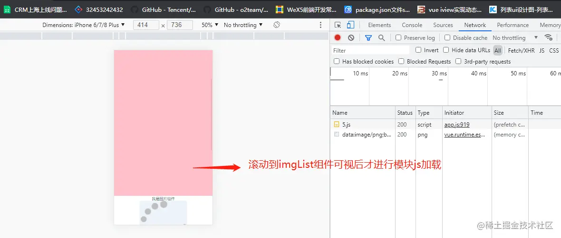
Task: Filter requests by CSS
Action: click(554, 50)
